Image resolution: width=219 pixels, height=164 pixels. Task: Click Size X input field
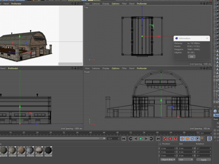186,148
